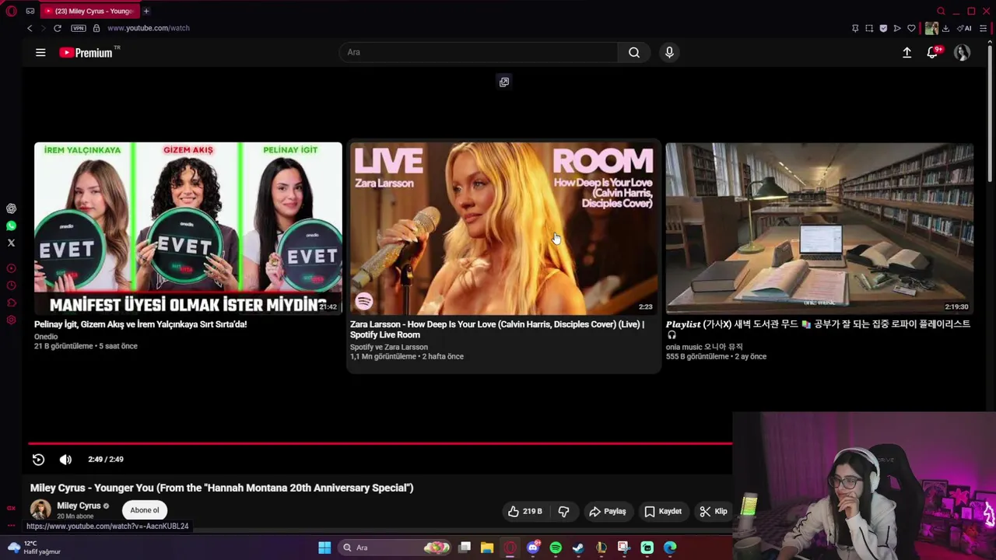Viewport: 996px width, 560px height.
Task: Open WhatsApp in the Opera sidebar
Action: (11, 226)
